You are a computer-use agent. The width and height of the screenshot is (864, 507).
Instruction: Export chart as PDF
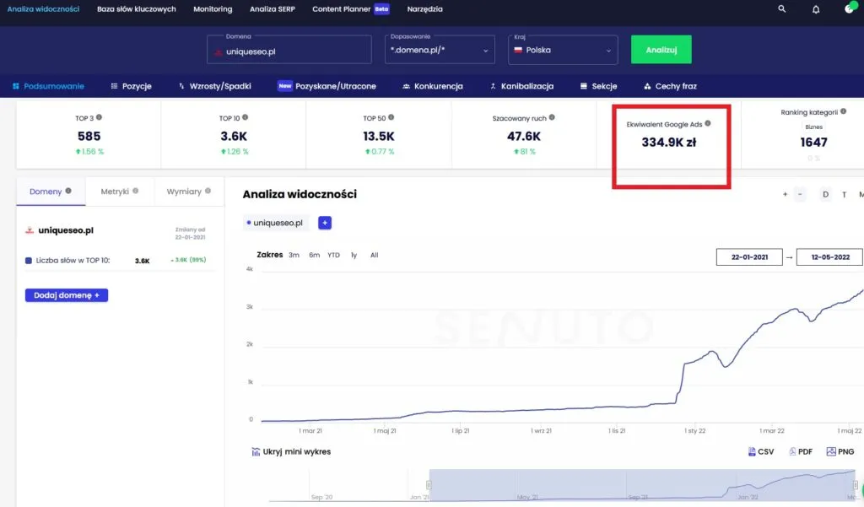pos(801,451)
